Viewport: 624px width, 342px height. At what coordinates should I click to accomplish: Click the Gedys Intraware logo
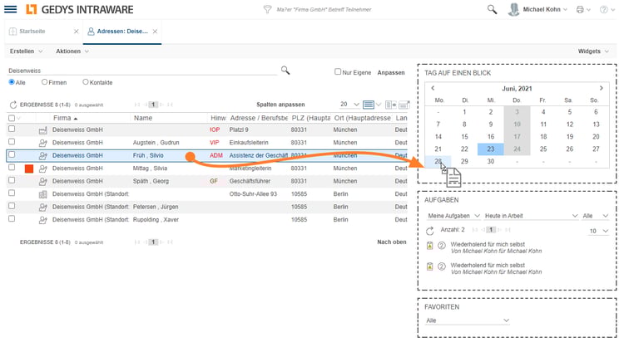(80, 9)
